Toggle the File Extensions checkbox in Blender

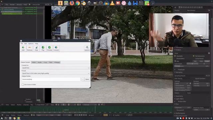pyautogui.click(x=194, y=56)
